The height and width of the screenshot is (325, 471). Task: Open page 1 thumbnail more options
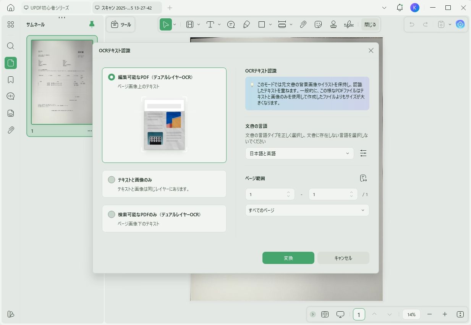click(x=90, y=131)
